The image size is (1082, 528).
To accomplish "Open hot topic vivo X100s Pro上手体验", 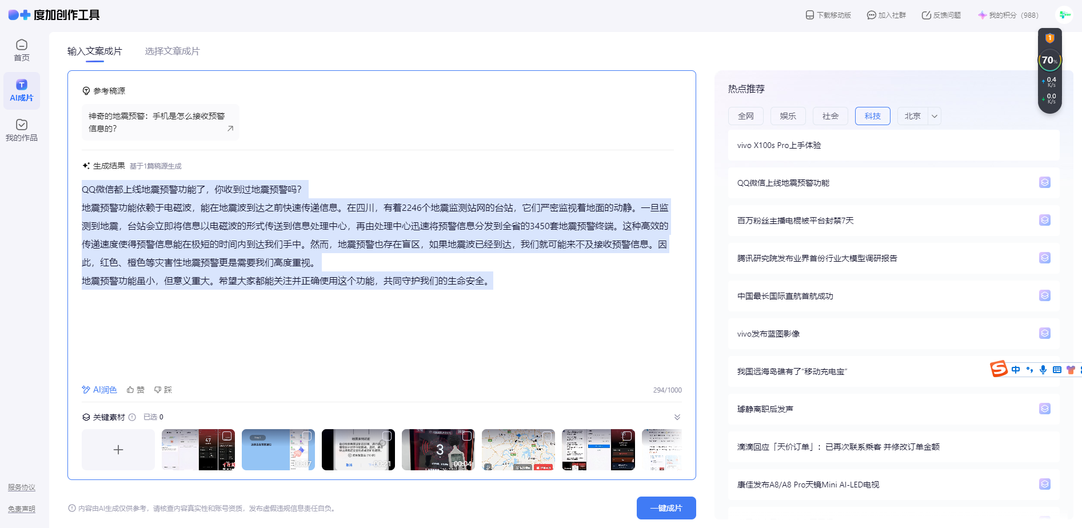I will click(894, 145).
